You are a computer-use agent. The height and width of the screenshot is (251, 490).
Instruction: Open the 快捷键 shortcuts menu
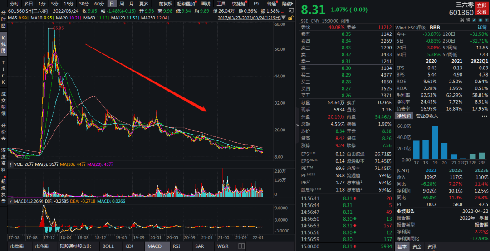[239, 4]
